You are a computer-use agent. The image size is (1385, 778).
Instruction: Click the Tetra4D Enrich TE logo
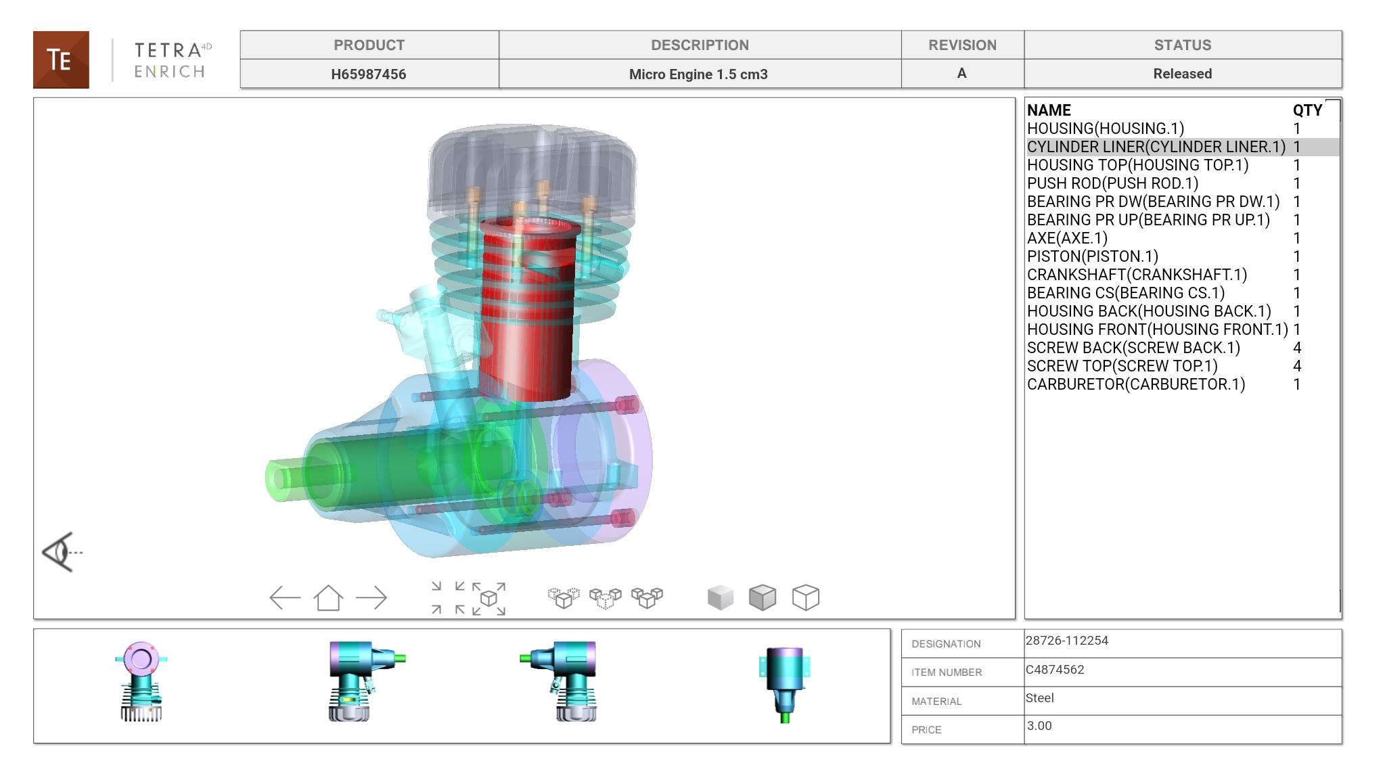(x=61, y=60)
